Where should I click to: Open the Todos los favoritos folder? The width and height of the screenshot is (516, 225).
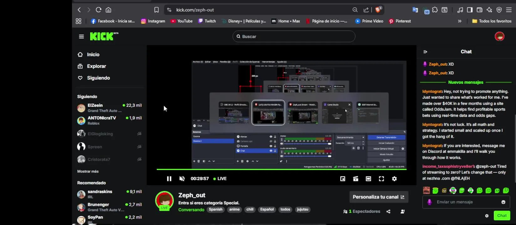[492, 21]
